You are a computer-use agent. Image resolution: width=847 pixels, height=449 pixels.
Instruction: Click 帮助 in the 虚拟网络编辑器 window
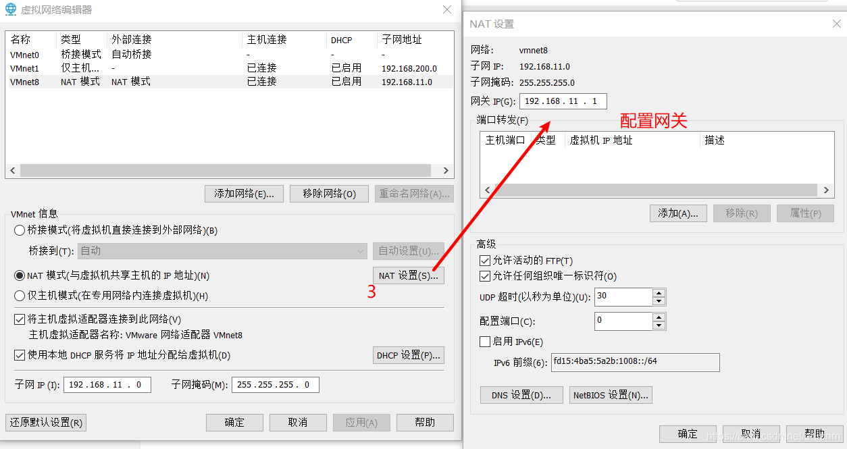coord(425,423)
